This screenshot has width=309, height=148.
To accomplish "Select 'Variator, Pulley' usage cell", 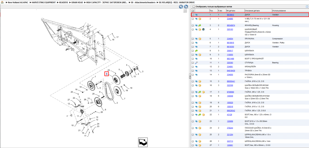I will pyautogui.click(x=278, y=43).
